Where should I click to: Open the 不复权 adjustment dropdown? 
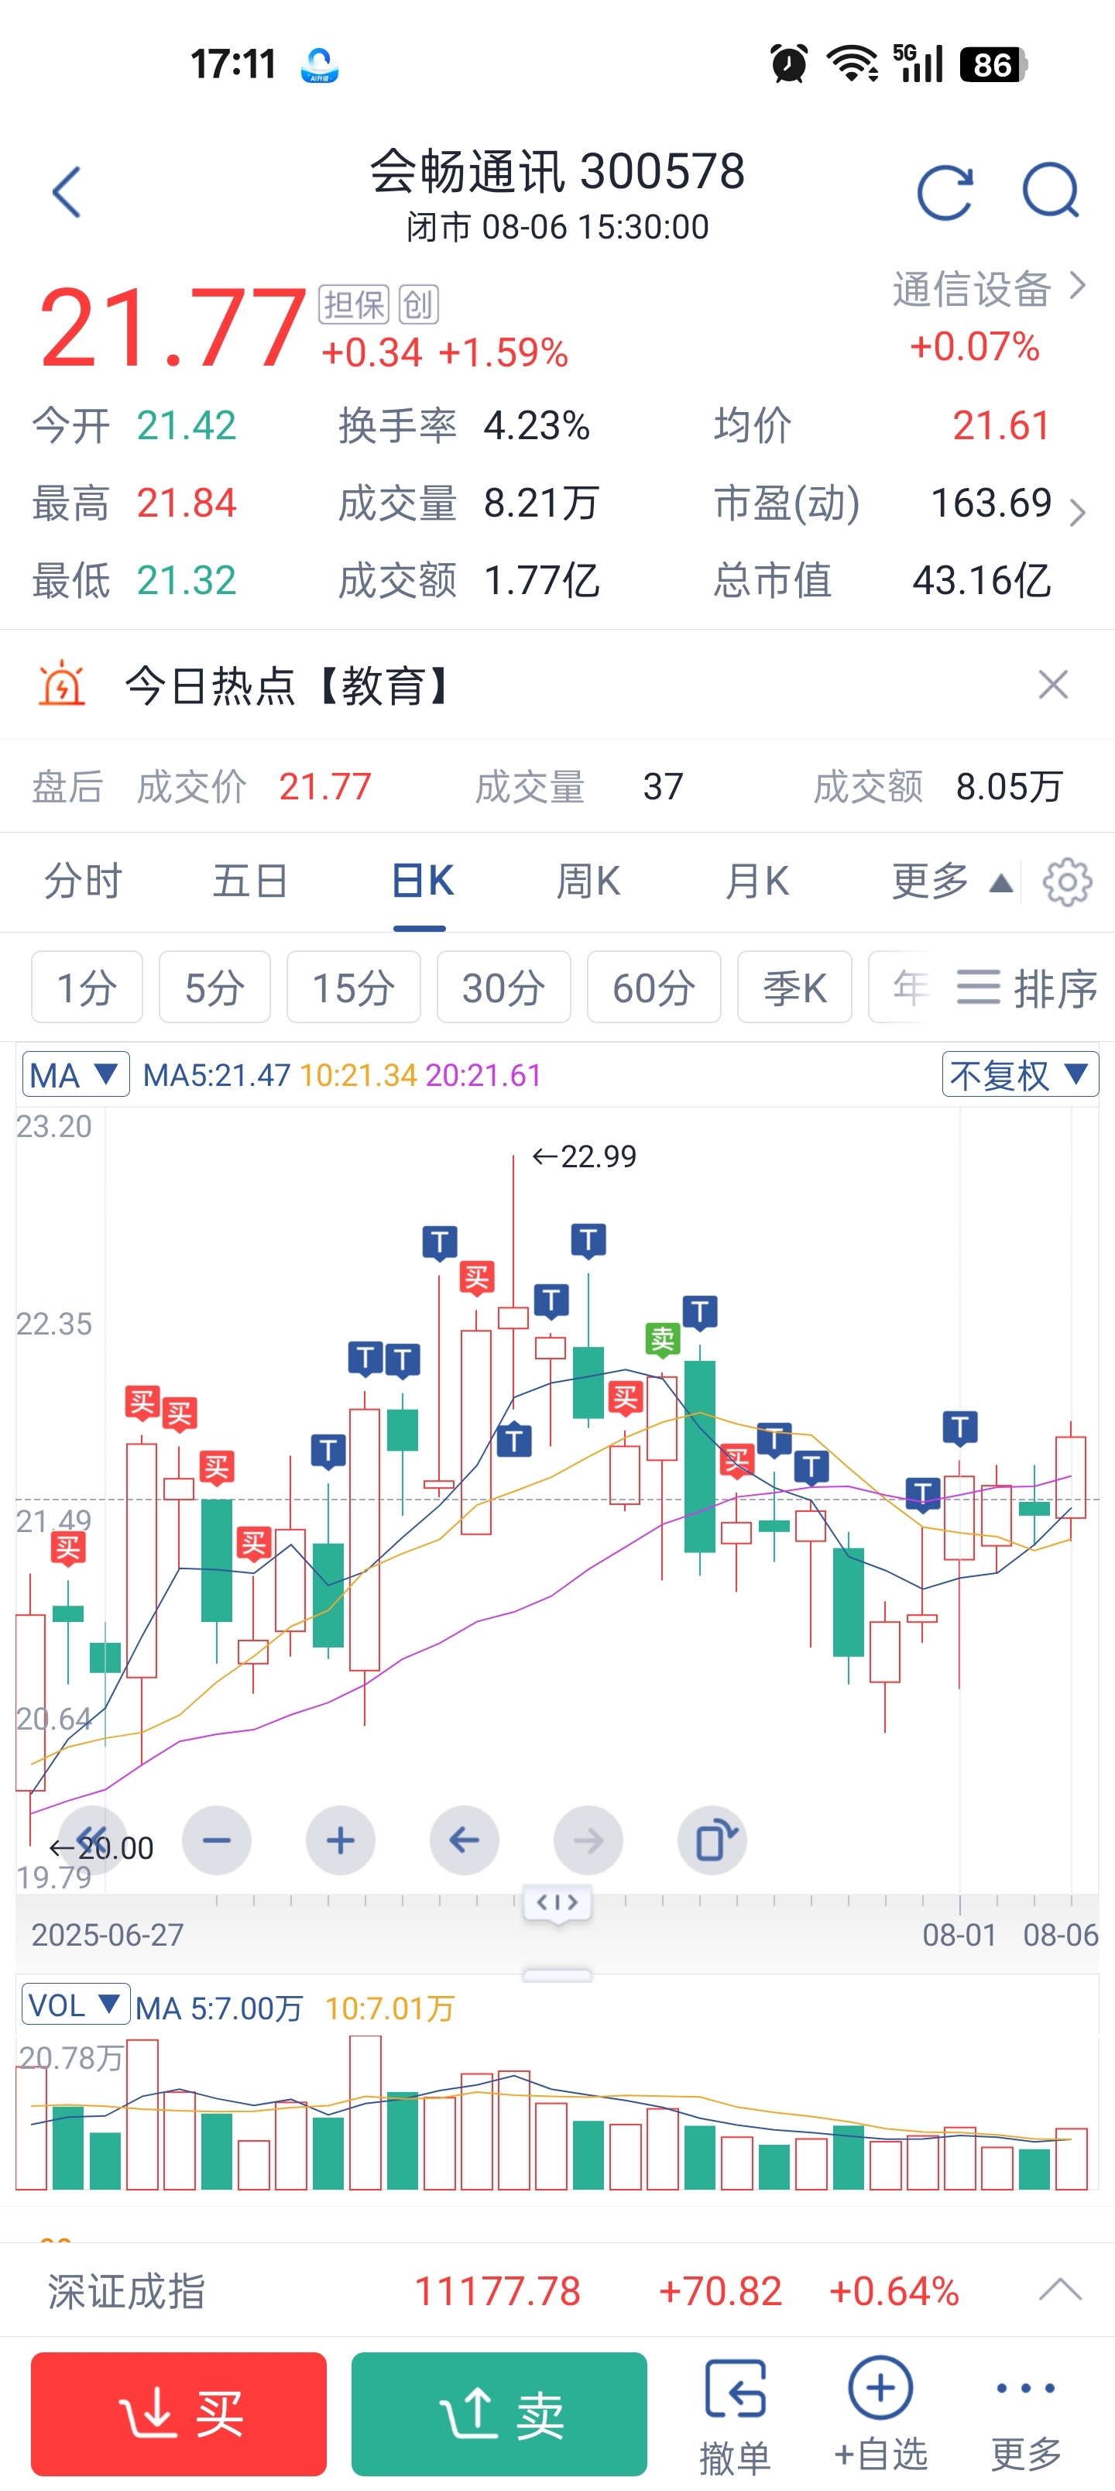click(1021, 1074)
